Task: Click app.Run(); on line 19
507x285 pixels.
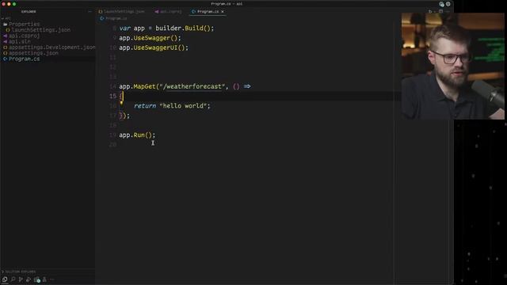Action: pyautogui.click(x=137, y=135)
